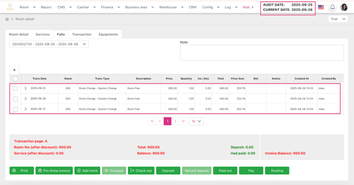Image resolution: width=354 pixels, height=185 pixels.
Task: Tick the checkbox for 2025-09-27 row
Action: pyautogui.click(x=15, y=109)
